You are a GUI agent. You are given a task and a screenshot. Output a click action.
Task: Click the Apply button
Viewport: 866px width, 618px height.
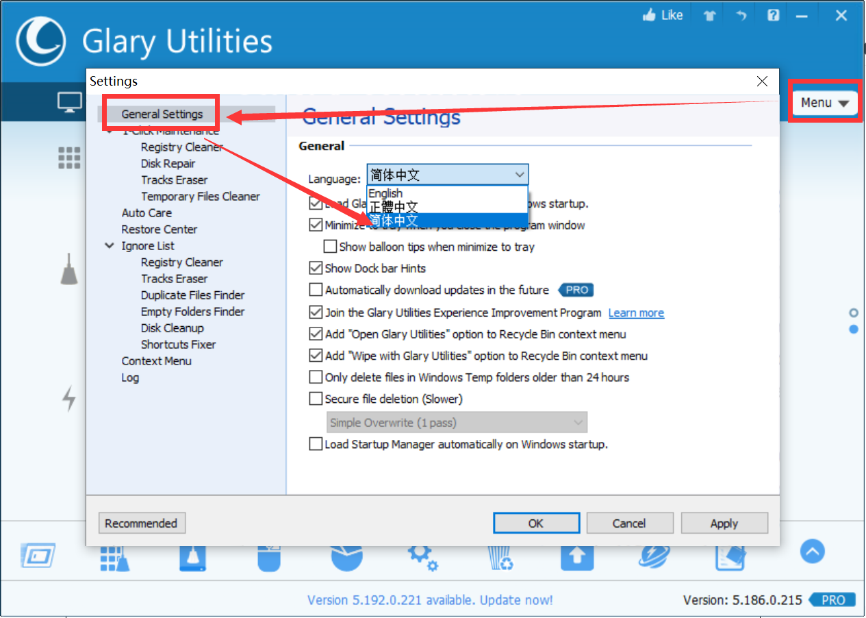(724, 523)
